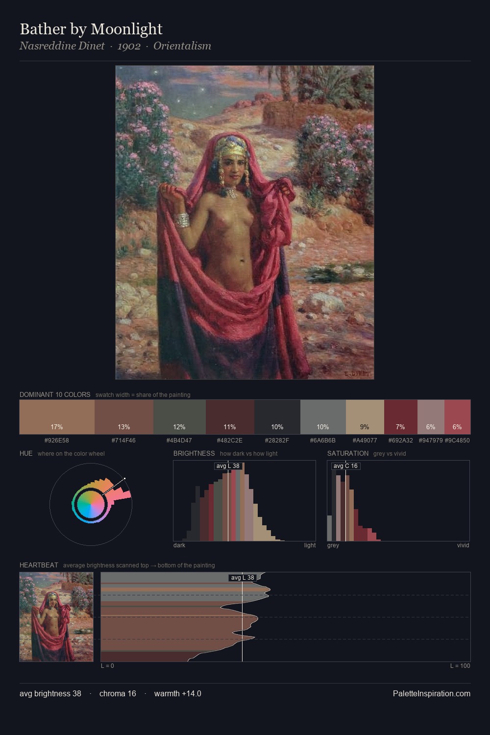Viewport: 490px width, 735px height.
Task: Click hex code '#6A6B6B' label
Action: (x=323, y=441)
